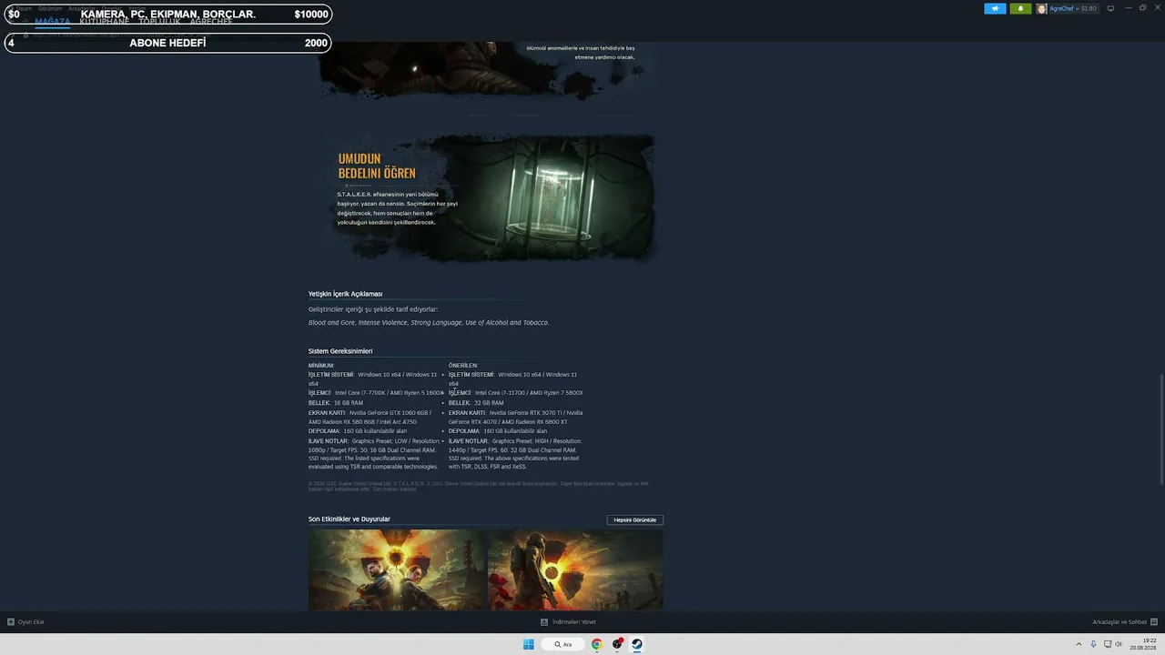Open Arkadaşlar ve Sohbet panel
The width and height of the screenshot is (1165, 655).
1119,622
